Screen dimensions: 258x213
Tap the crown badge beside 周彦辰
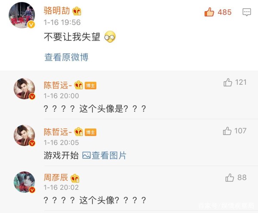pos(75,178)
